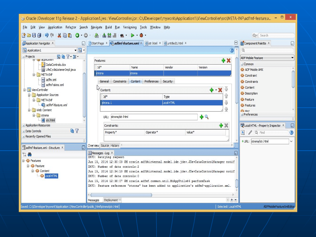Switch to the Start Page tab
The width and height of the screenshot is (316, 237).
pyautogui.click(x=98, y=43)
